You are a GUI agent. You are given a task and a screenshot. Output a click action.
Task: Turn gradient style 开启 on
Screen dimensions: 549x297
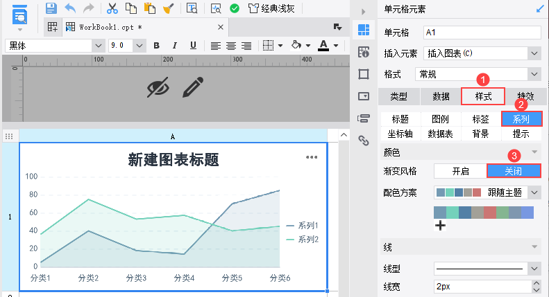(460, 171)
